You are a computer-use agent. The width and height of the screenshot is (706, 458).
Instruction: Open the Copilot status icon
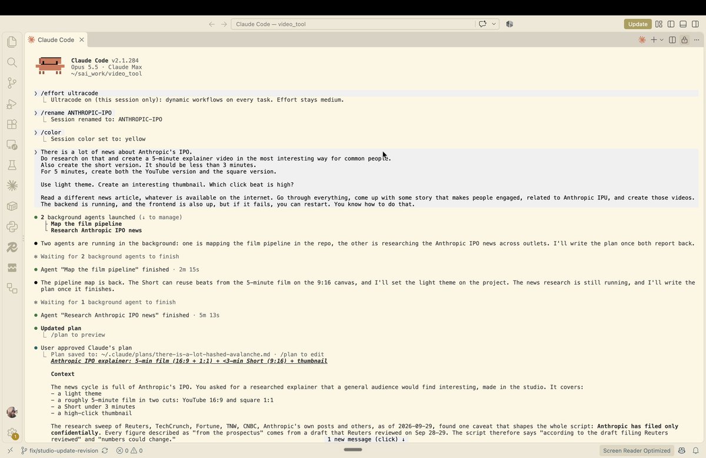[x=681, y=450]
